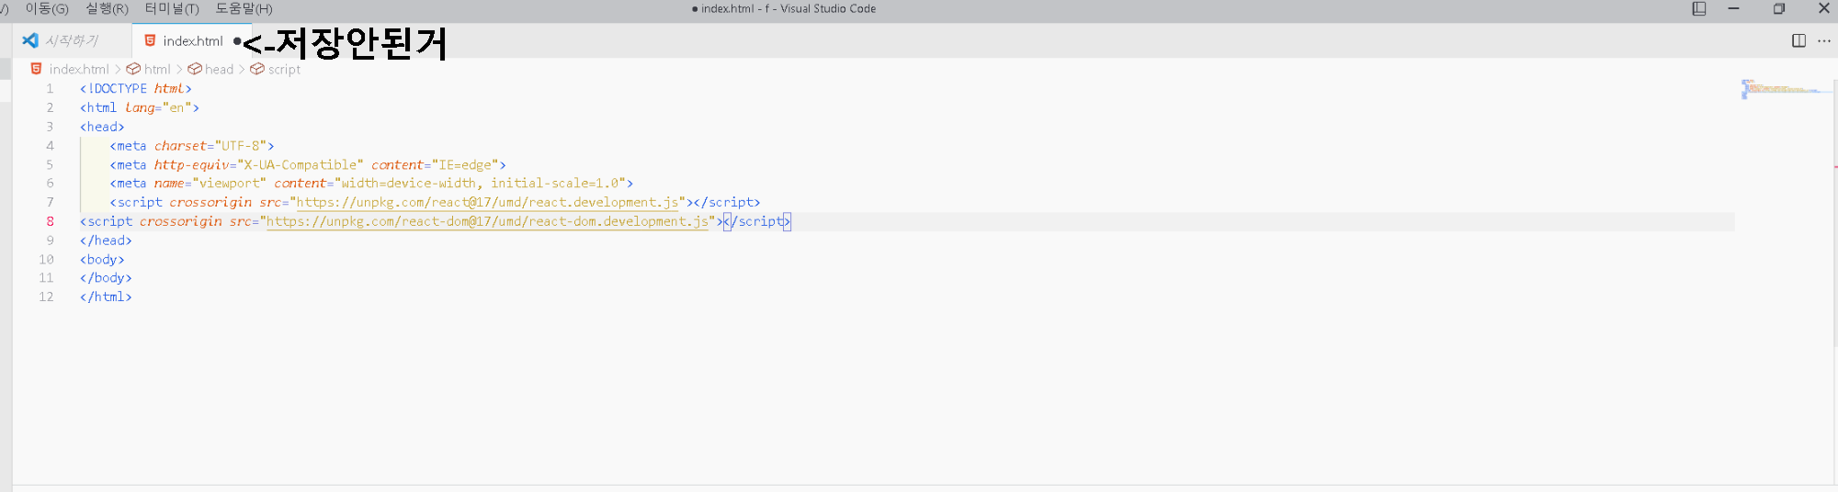
Task: Toggle the layout panel icon in the title bar
Action: tap(1699, 8)
